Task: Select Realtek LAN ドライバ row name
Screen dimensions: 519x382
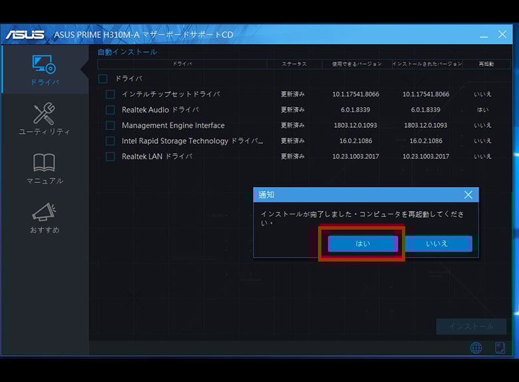Action: point(157,156)
